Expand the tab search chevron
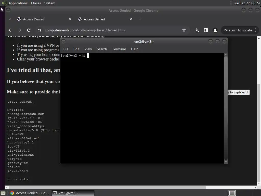The width and height of the screenshot is (261, 196). tap(10, 19)
